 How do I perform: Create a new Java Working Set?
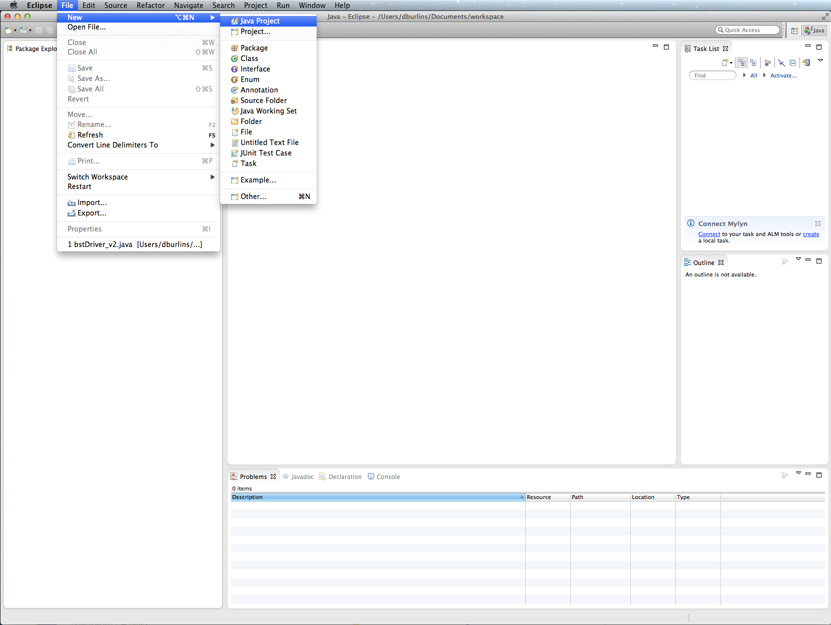(x=268, y=111)
